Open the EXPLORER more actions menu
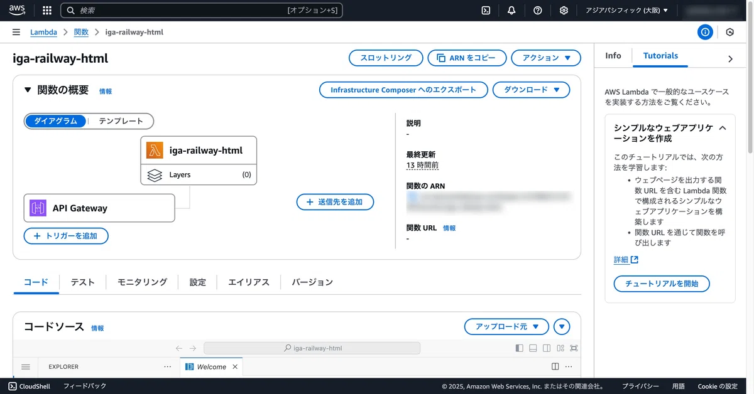 (167, 366)
